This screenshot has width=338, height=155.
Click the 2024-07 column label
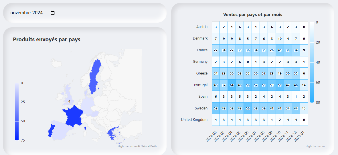(251, 136)
